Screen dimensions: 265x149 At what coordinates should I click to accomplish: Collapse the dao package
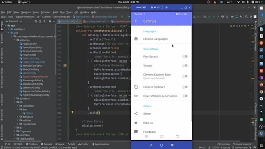18,109
